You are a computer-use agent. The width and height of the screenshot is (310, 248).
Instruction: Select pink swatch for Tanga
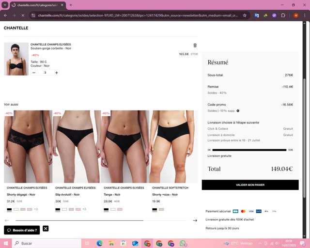[x=120, y=209]
